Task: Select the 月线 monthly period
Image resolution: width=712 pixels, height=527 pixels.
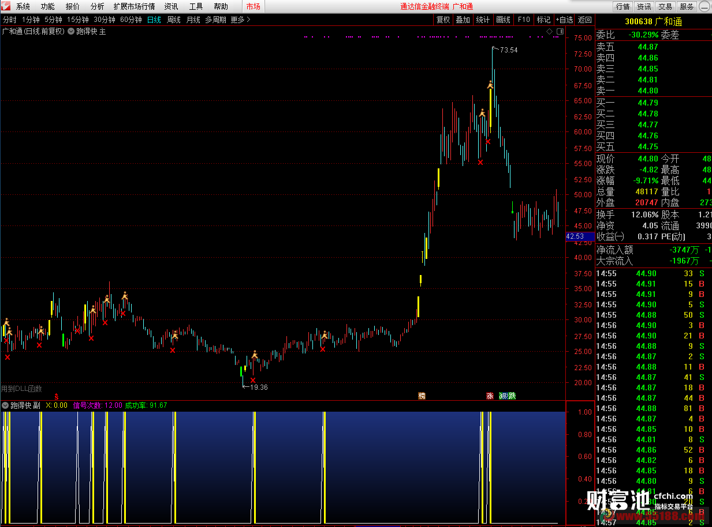Action: [x=193, y=20]
